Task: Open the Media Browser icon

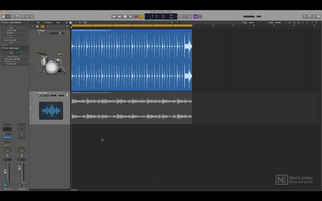Action: click(318, 17)
